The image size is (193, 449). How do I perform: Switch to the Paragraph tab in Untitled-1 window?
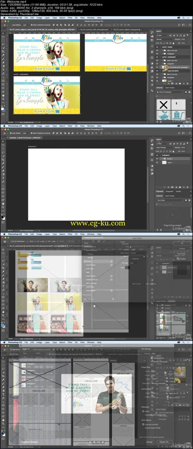(x=169, y=191)
